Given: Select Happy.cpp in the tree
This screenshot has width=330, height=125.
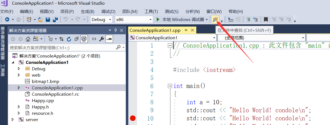Looking at the screenshot, I should pos(43,101).
